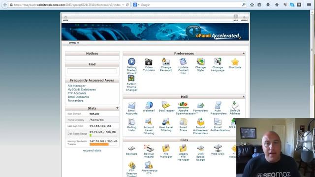Open Apache SpamAssassin
This screenshot has height=177, width=315.
(183, 105)
